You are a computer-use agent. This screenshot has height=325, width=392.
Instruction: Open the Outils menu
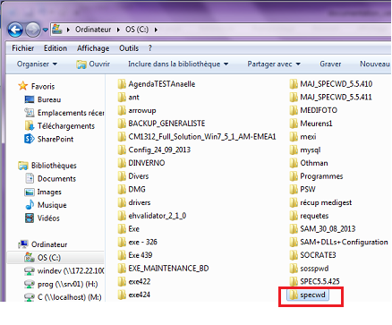[129, 48]
